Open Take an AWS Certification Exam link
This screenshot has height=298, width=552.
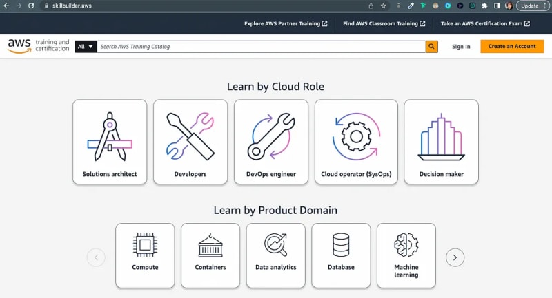tap(485, 23)
